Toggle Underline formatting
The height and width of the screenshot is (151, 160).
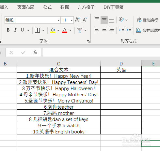(x=22, y=30)
